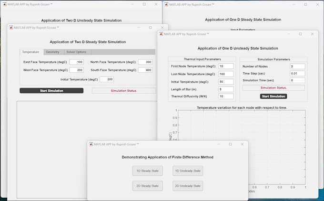Click MATLAB icon in Finite Difference launcher title bar
324x201 pixels.
pyautogui.click(x=91, y=144)
